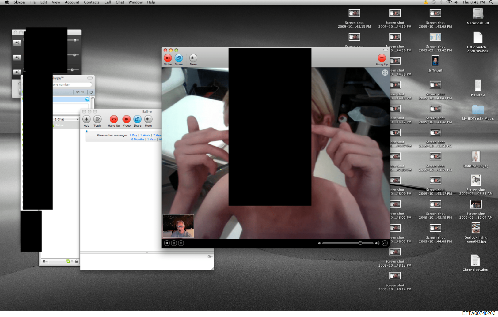Screen dimensions: 498x317
Task: Click the "6 Months" earlier messages link
Action: 138,140
